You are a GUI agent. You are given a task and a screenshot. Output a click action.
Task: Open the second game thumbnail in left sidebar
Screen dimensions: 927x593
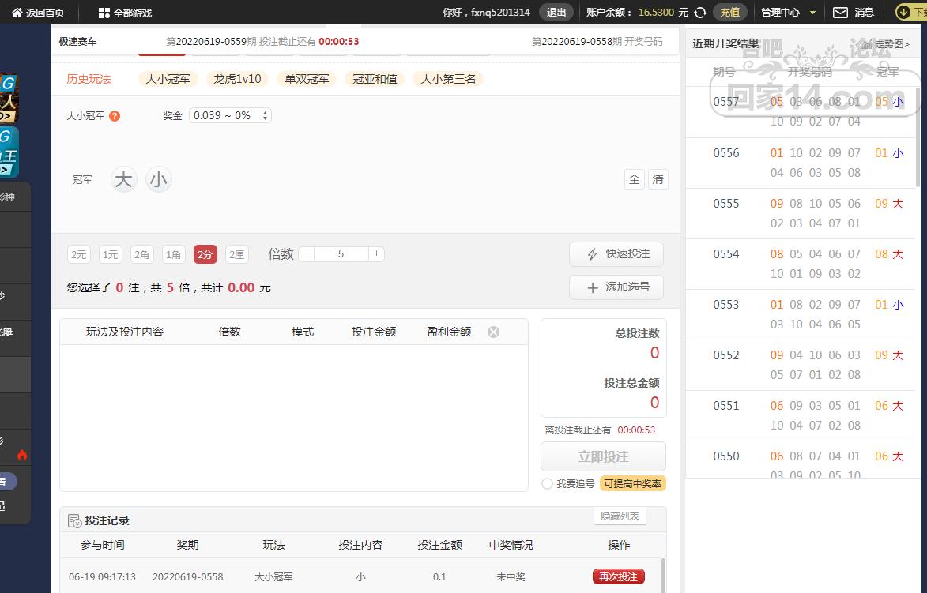[8, 152]
